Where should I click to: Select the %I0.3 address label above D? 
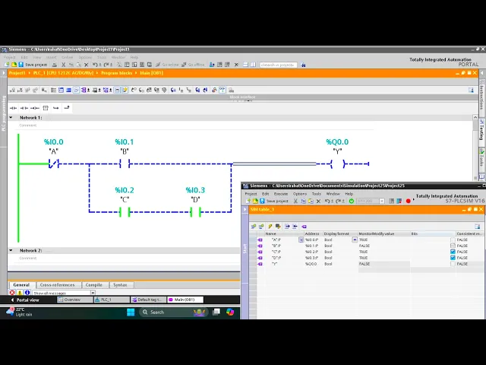pos(195,190)
